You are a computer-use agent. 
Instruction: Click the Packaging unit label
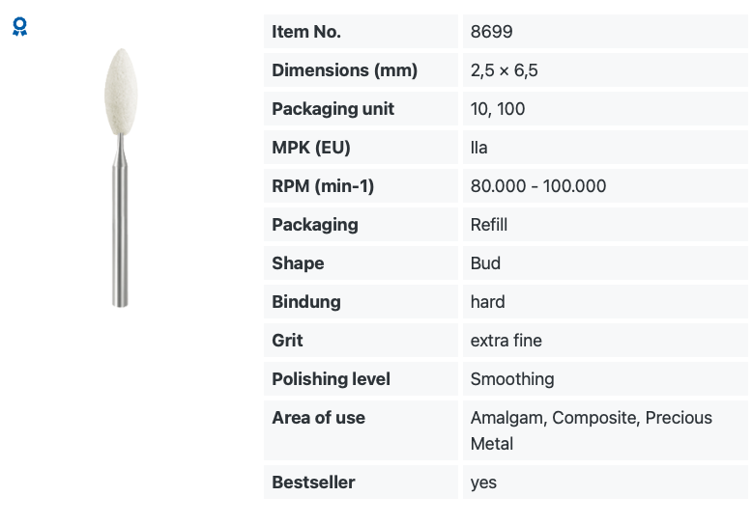[333, 109]
